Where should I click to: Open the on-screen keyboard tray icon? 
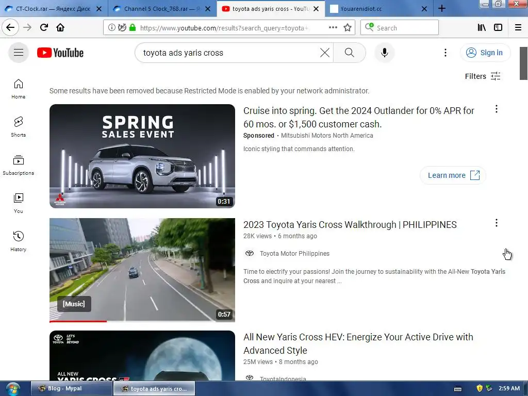458,389
